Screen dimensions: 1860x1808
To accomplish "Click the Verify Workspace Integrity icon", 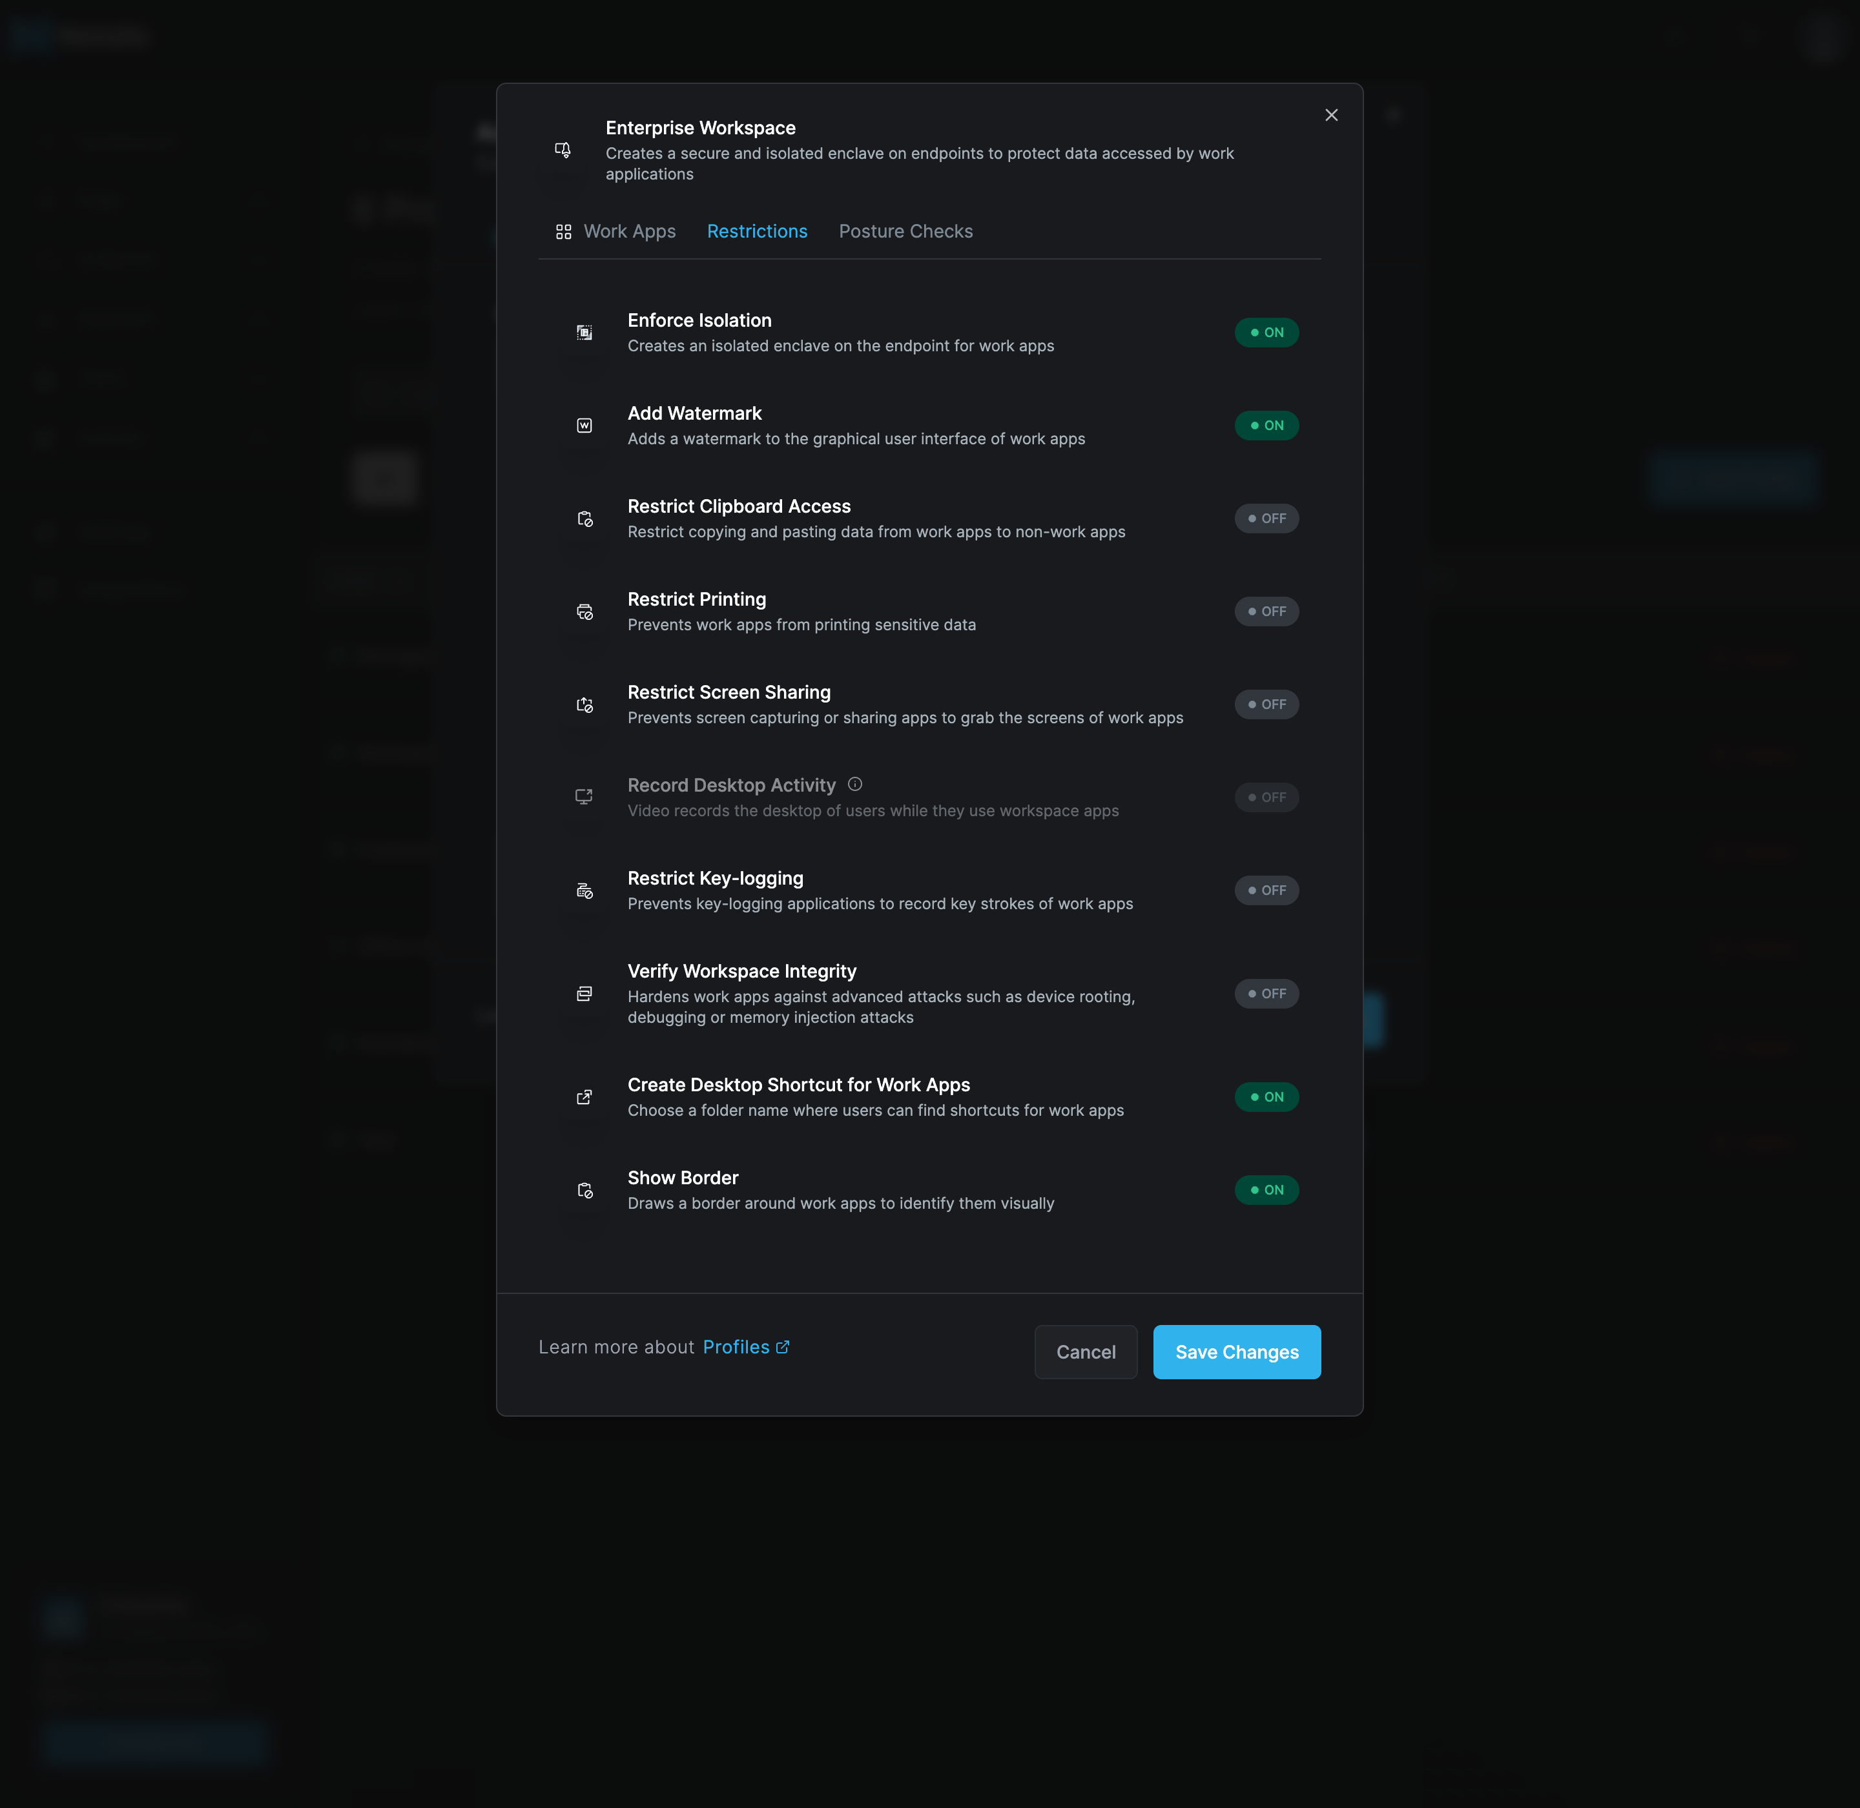I will [584, 993].
